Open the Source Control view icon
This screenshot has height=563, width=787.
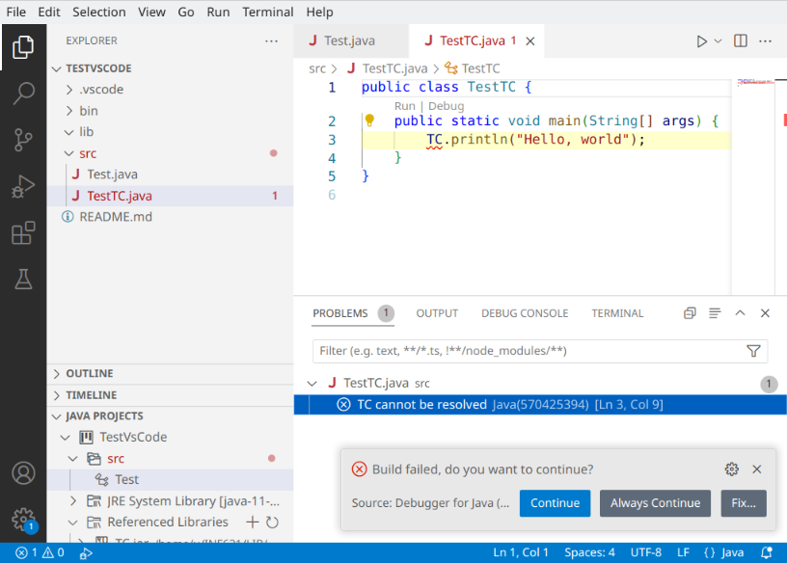coord(23,140)
